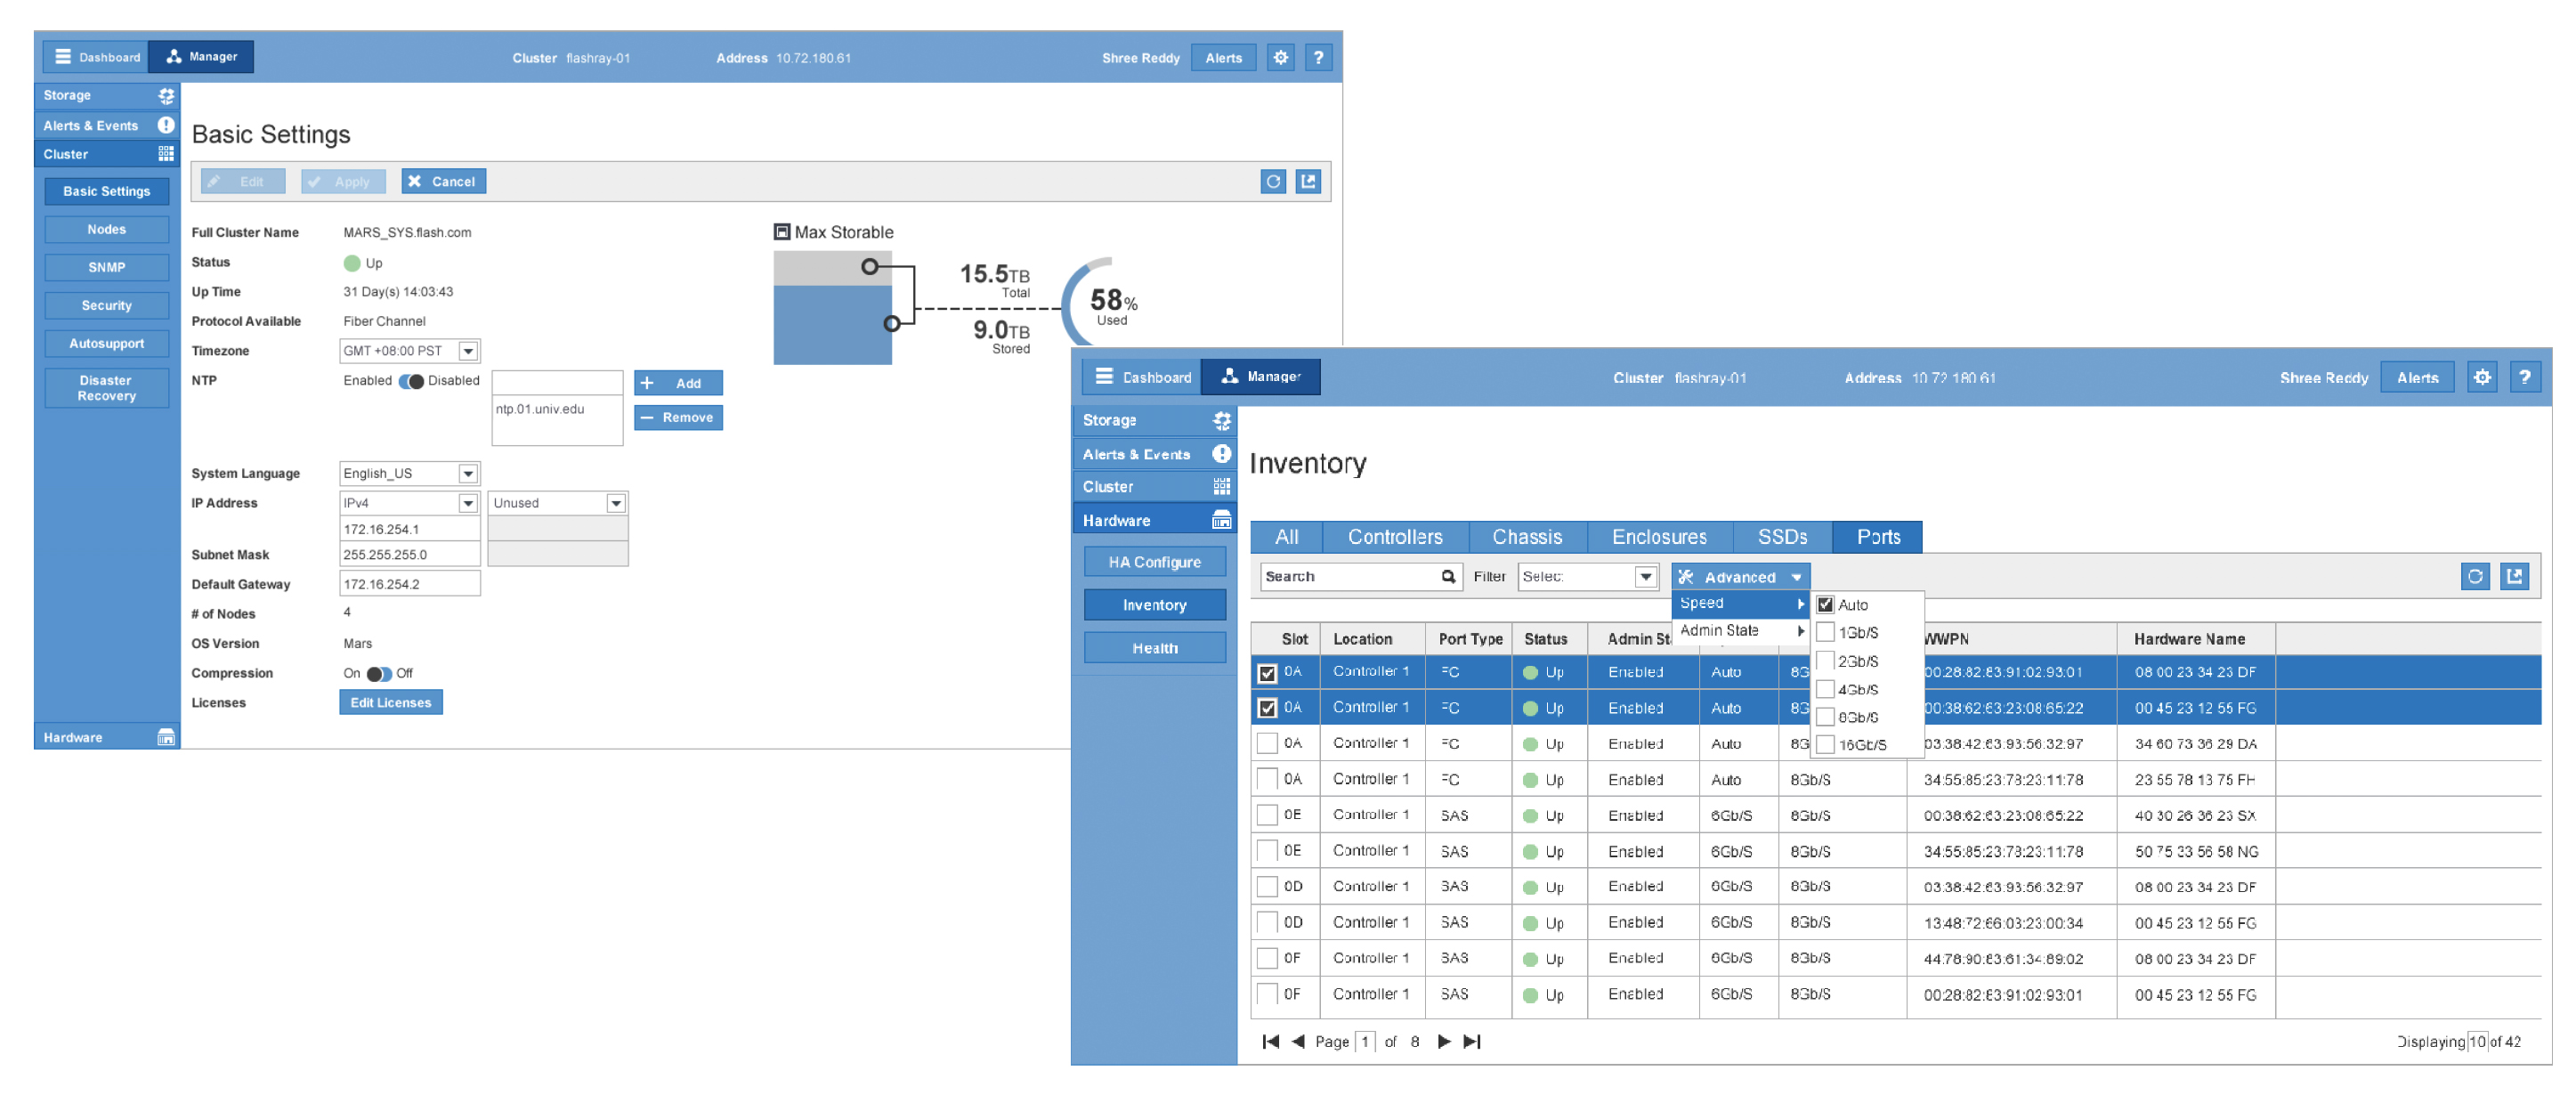Click the refresh icon in Basic Settings toolbar
2576x1095 pixels.
pos(1272,181)
